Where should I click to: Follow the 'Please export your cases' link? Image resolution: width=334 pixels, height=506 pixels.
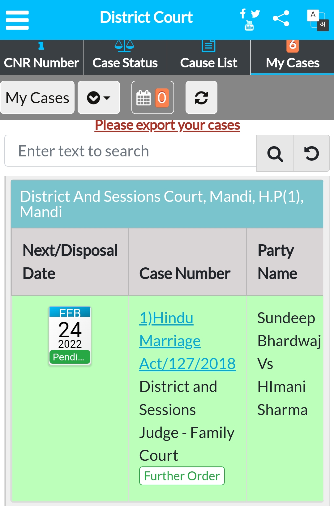tap(167, 125)
